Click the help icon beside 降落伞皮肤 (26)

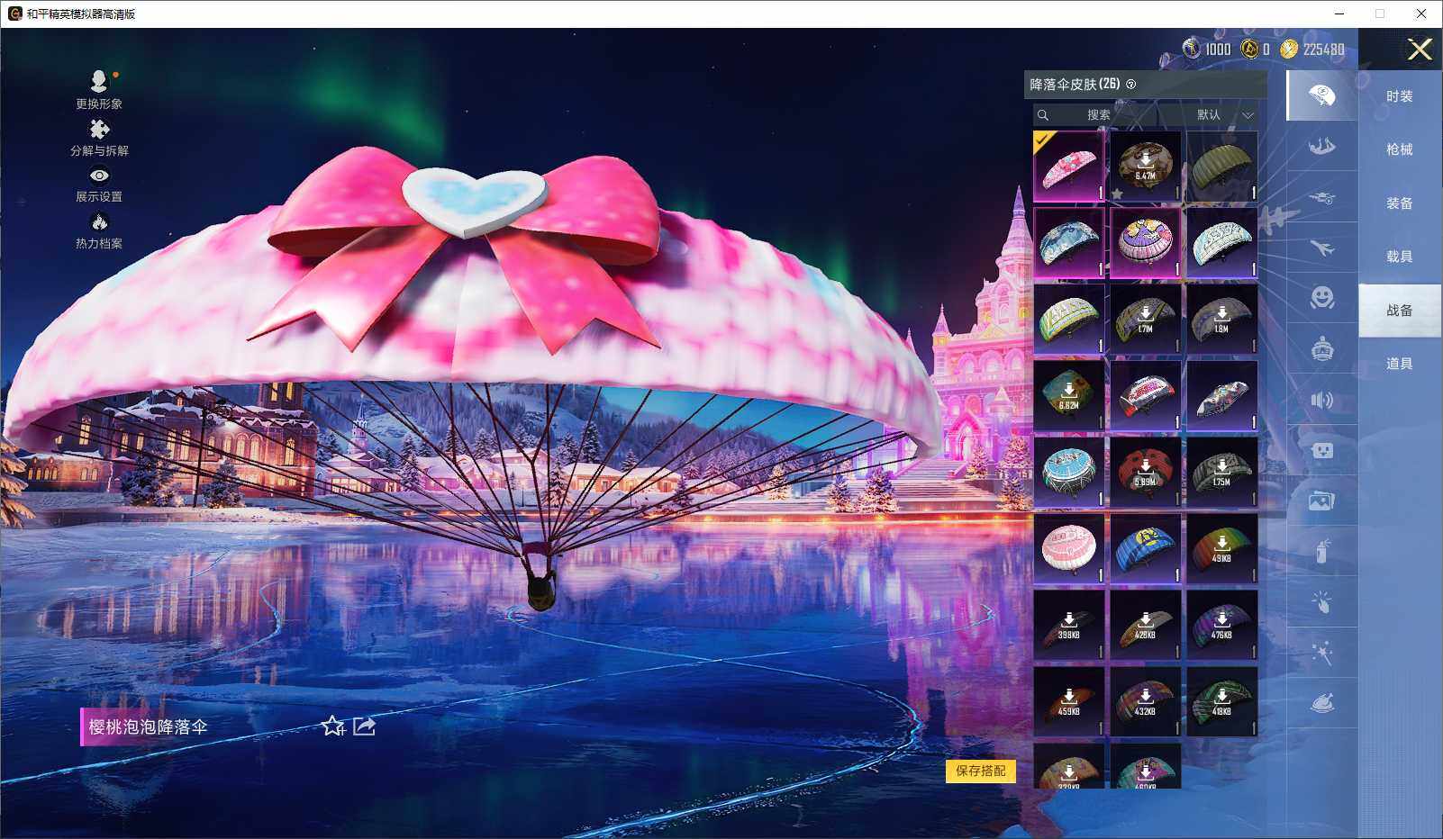(x=1131, y=85)
